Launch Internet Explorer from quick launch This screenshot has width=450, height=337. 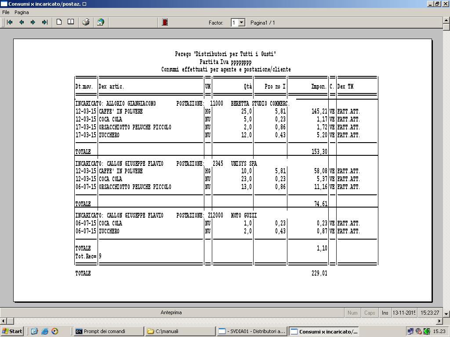tap(45, 331)
